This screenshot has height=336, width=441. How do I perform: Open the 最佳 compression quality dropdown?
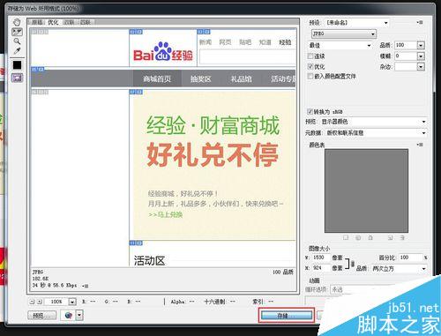coord(340,45)
